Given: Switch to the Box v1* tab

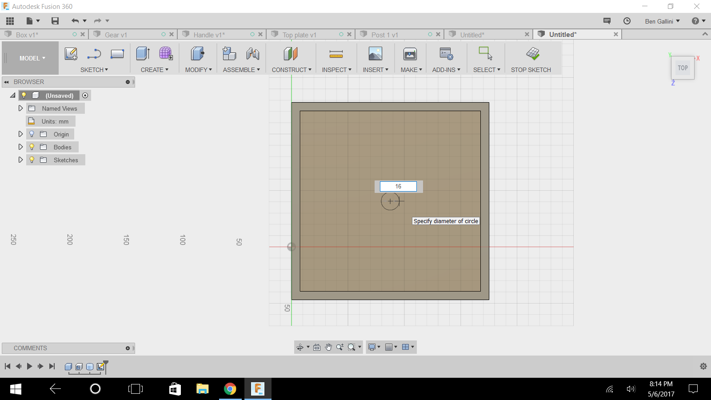Looking at the screenshot, I should pos(44,35).
